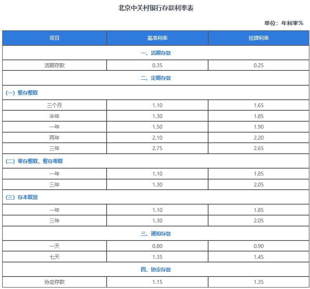This screenshot has width=310, height=289.
Task: Click the 1.50 base rate for 整存整取 一年
Action: pos(158,127)
